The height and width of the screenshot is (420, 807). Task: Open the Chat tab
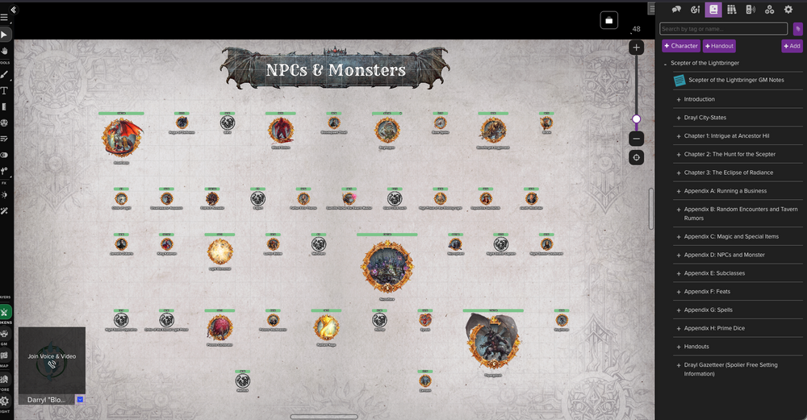tap(675, 9)
